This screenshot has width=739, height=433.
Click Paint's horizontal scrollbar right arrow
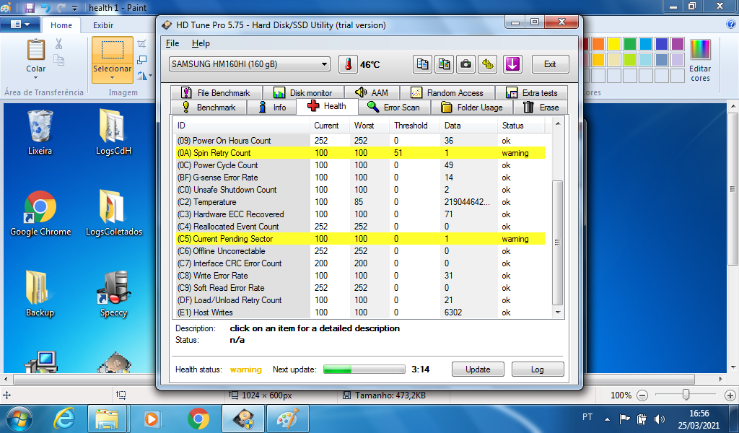coord(720,379)
